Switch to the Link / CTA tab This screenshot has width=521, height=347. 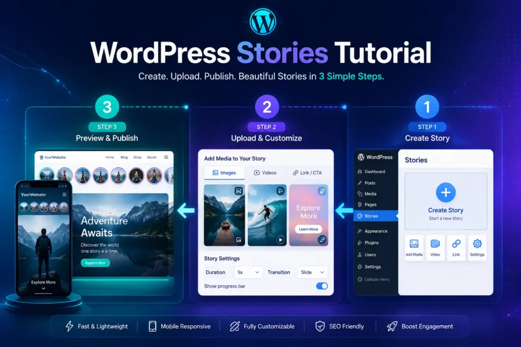pyautogui.click(x=307, y=173)
